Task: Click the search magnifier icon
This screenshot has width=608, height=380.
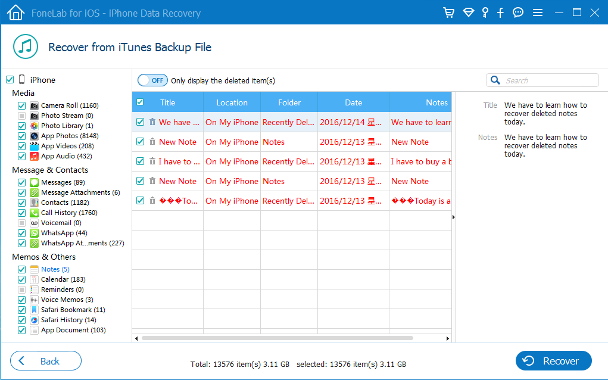Action: click(495, 80)
